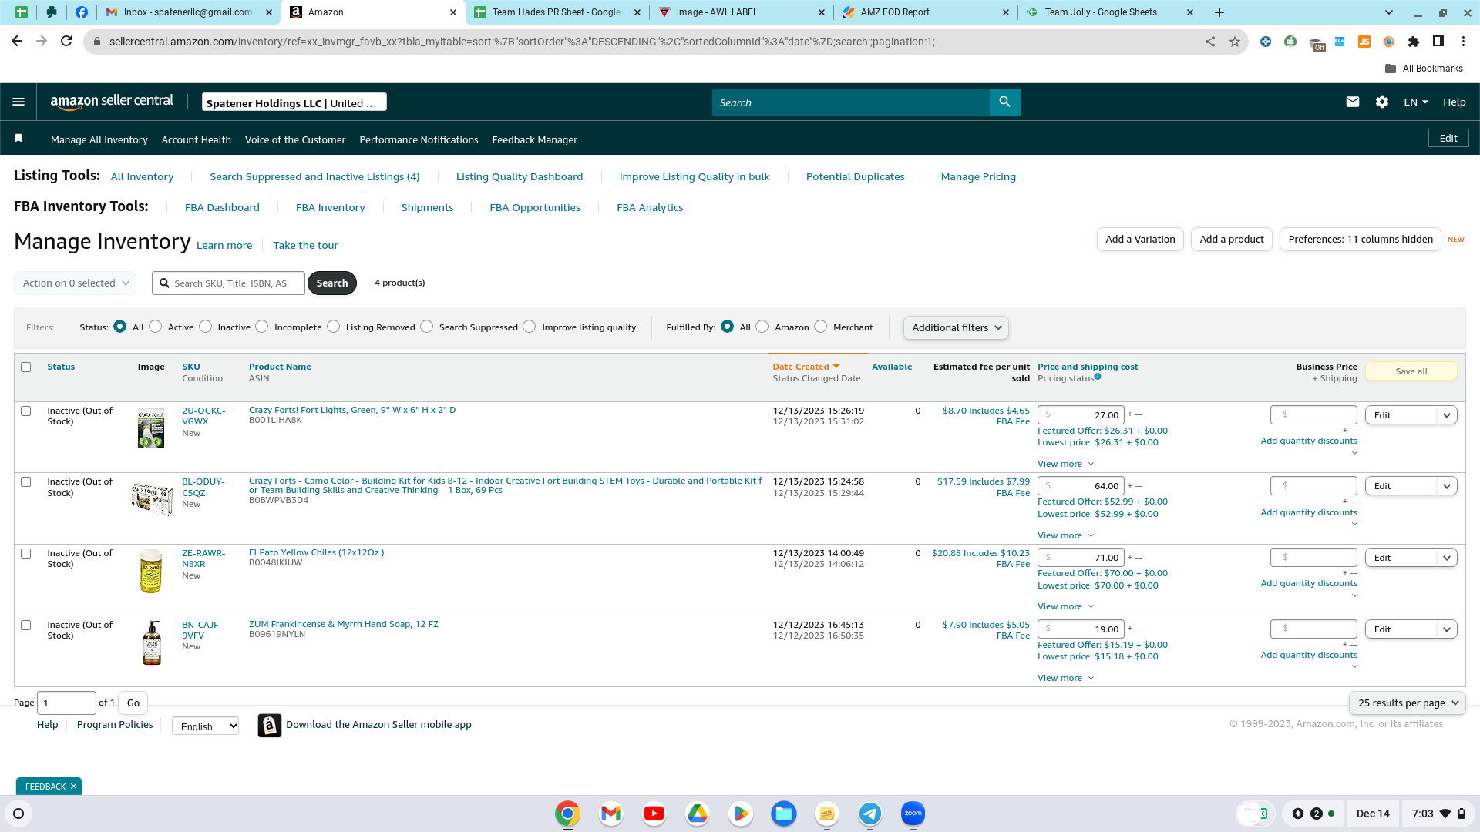Sort by the Date Created column header
1480x832 pixels.
coord(806,367)
